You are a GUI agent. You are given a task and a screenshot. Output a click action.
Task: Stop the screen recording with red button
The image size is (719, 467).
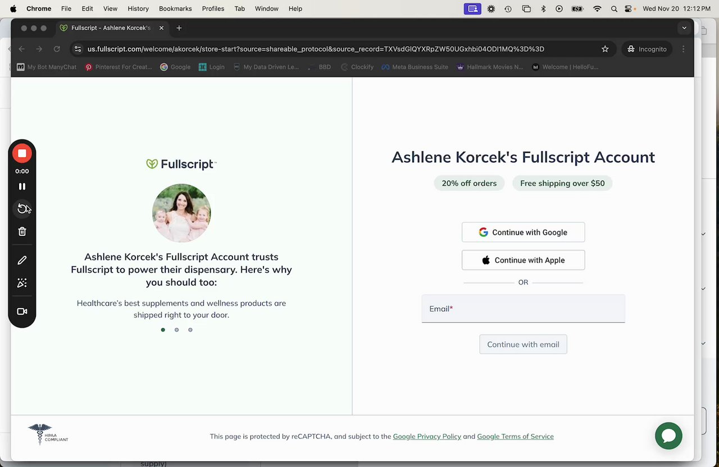pos(22,153)
